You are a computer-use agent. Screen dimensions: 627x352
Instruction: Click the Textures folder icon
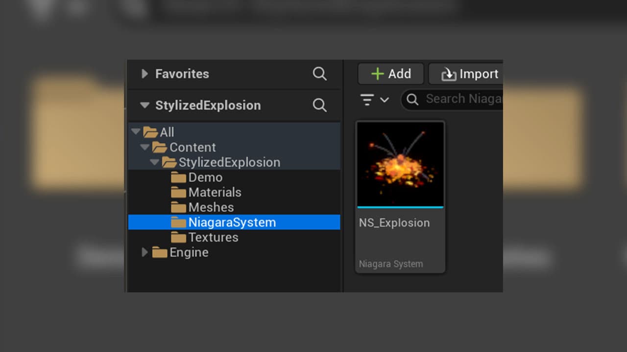(x=178, y=238)
